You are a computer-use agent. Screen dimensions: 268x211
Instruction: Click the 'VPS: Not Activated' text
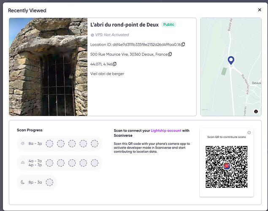tap(112, 35)
